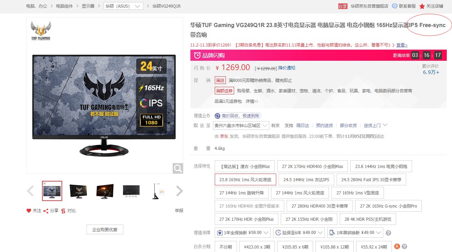452x252 pixels.
Task: Choose ¥55.92 x 24期 installment
Action: click(373, 247)
